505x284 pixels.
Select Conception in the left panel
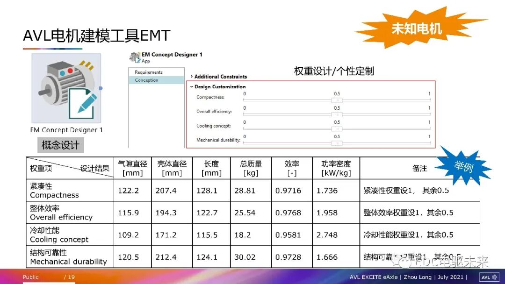[156, 80]
